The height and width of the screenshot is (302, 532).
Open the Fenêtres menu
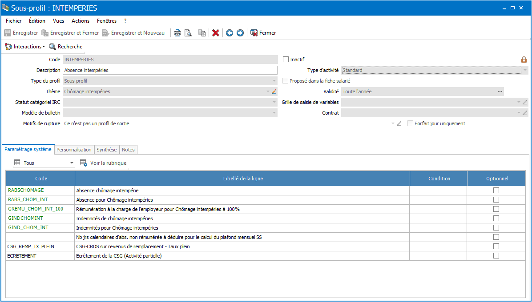pos(107,21)
